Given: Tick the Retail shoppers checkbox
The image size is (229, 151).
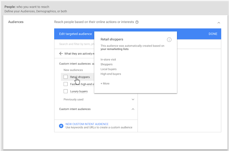Looking at the screenshot, I should tap(66, 77).
